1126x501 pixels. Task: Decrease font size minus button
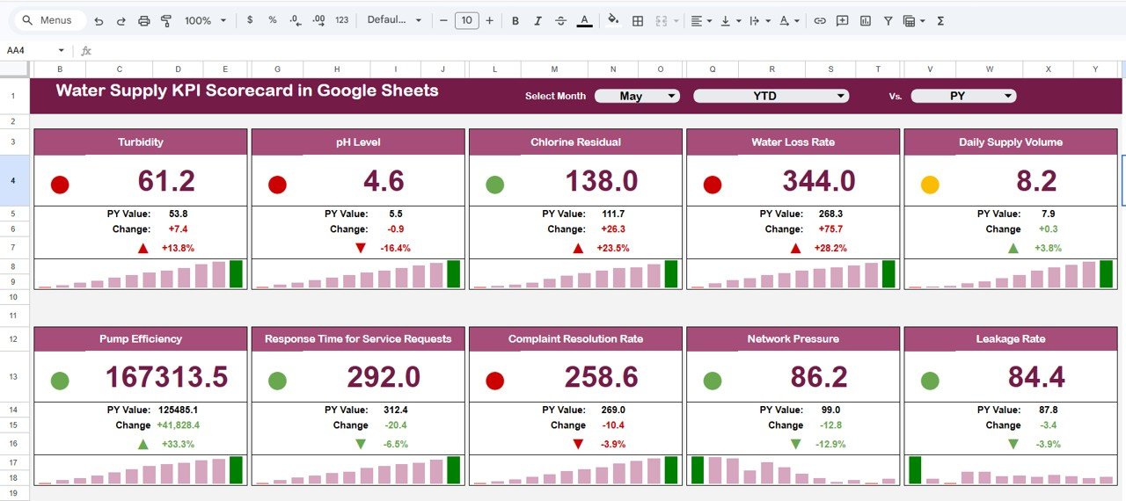pos(443,20)
